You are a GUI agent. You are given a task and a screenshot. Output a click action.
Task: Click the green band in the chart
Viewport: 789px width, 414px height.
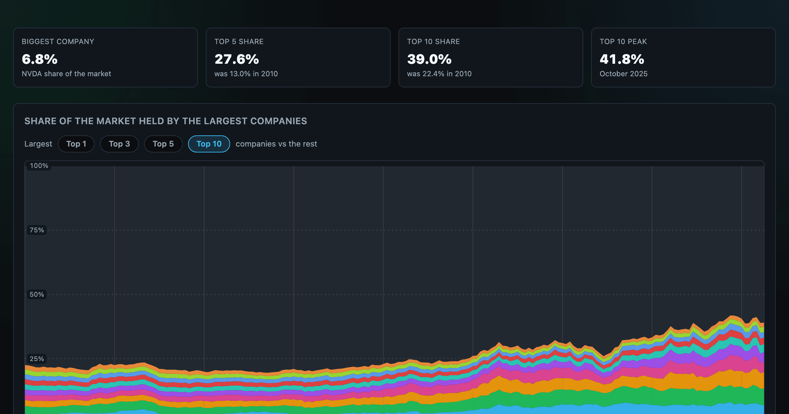tap(690, 398)
